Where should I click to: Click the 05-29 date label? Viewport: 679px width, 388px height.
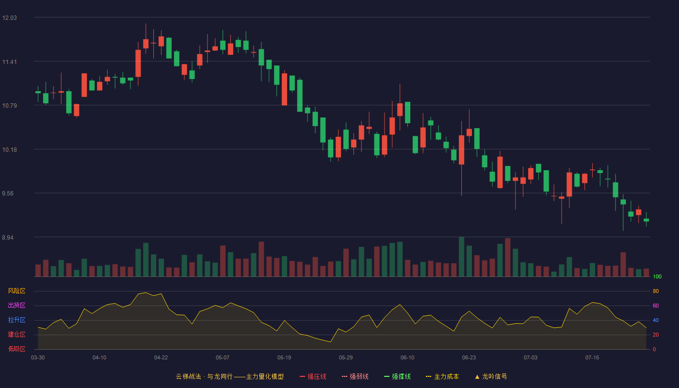pyautogui.click(x=346, y=357)
